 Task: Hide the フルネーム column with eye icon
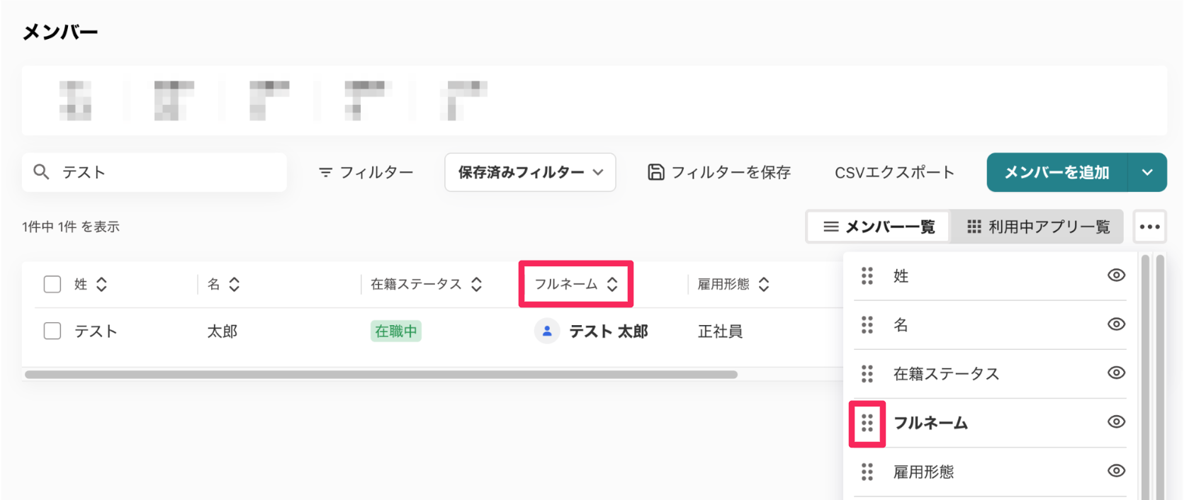(1116, 422)
